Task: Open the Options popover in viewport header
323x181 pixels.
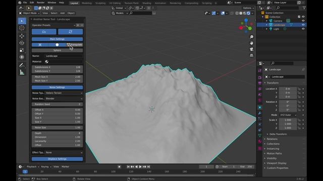Action: click(x=248, y=8)
